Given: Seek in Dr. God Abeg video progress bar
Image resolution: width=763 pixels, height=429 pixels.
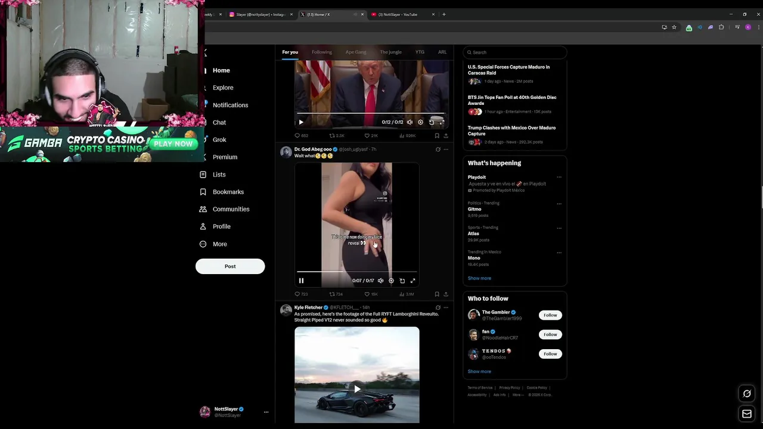Looking at the screenshot, I should click(356, 272).
